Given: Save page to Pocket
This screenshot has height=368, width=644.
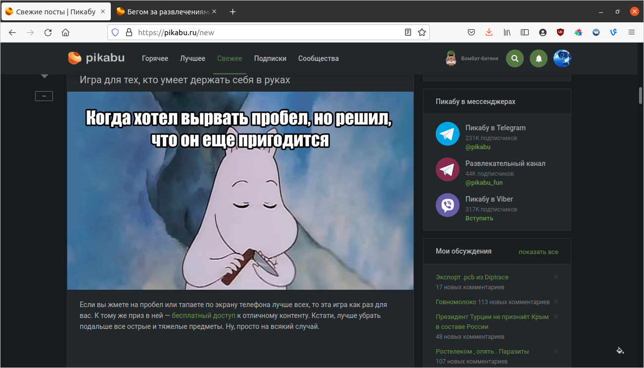Looking at the screenshot, I should 472,32.
